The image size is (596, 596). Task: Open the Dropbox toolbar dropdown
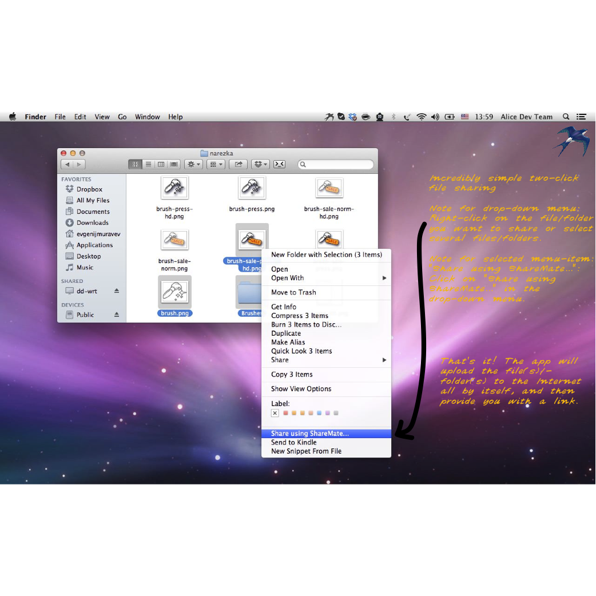tap(260, 164)
